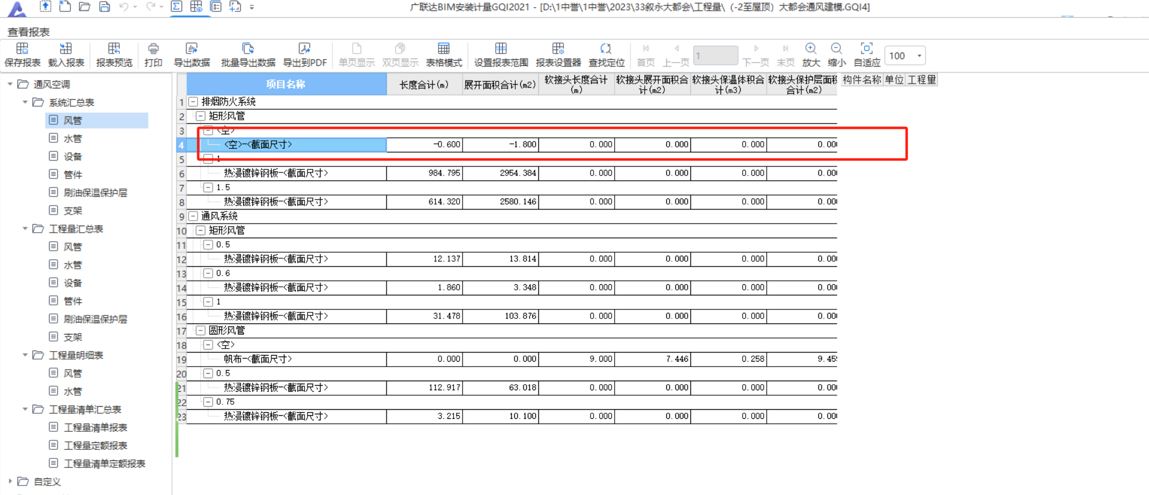Open 工程量清单定额报表

(104, 463)
